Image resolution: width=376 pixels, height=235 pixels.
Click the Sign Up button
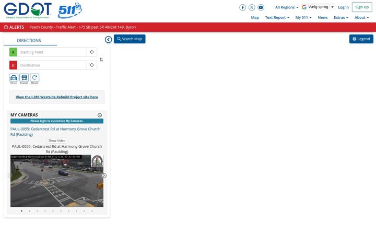(362, 7)
